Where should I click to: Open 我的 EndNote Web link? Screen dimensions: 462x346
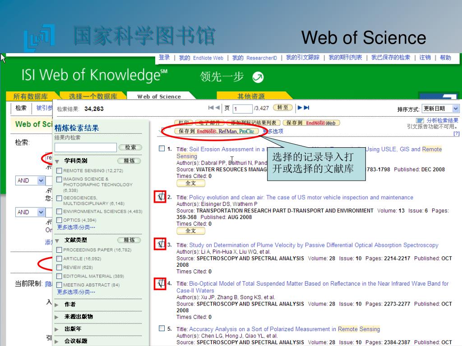[201, 58]
